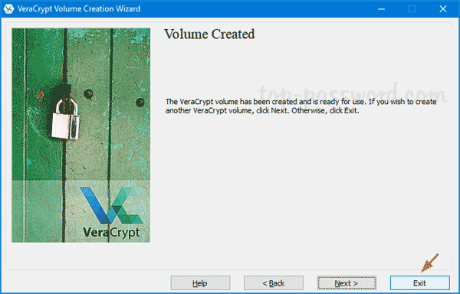Click the VeraCrypt icon in title bar

[x=8, y=8]
